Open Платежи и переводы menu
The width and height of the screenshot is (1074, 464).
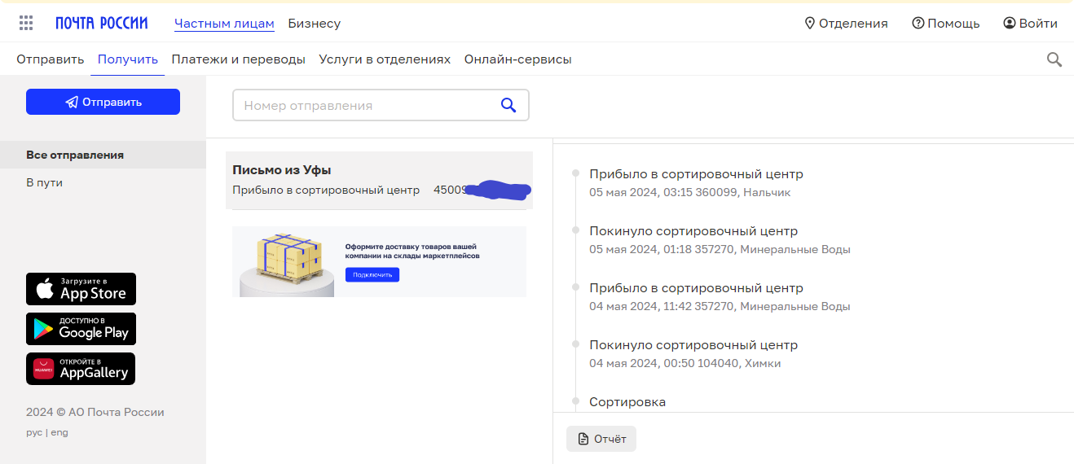pyautogui.click(x=238, y=59)
